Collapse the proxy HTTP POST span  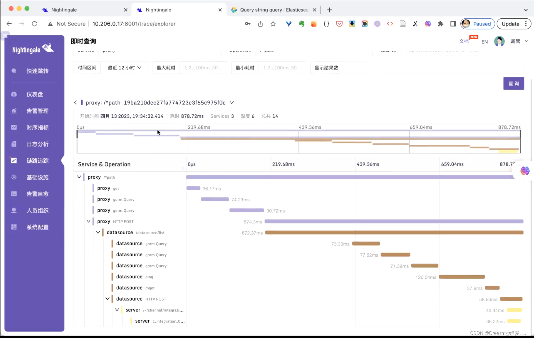pos(89,221)
